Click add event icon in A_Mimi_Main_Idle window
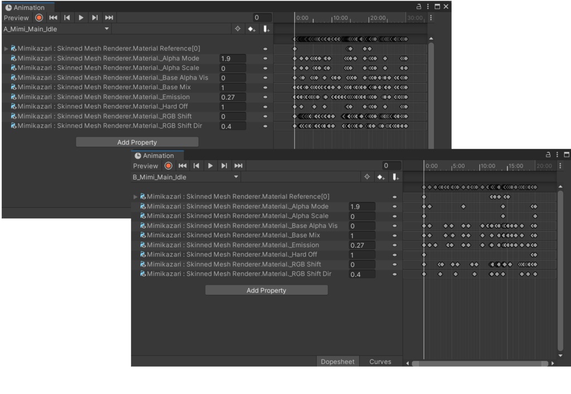 coord(266,29)
